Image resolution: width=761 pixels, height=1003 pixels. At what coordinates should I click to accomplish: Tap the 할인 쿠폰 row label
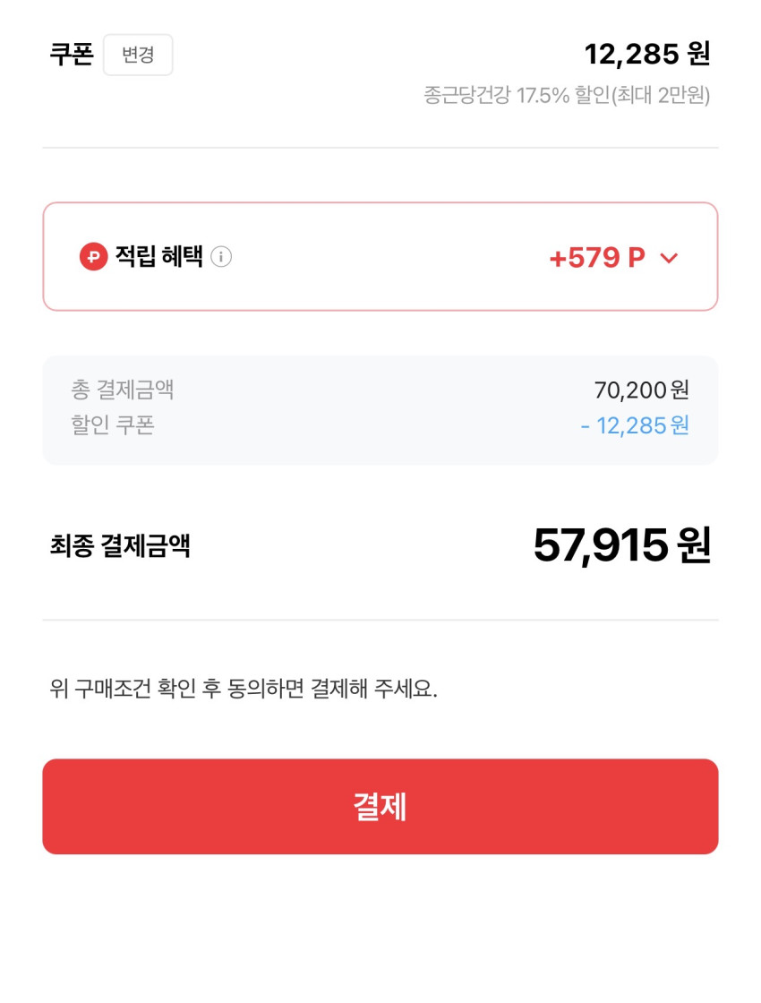coord(113,424)
